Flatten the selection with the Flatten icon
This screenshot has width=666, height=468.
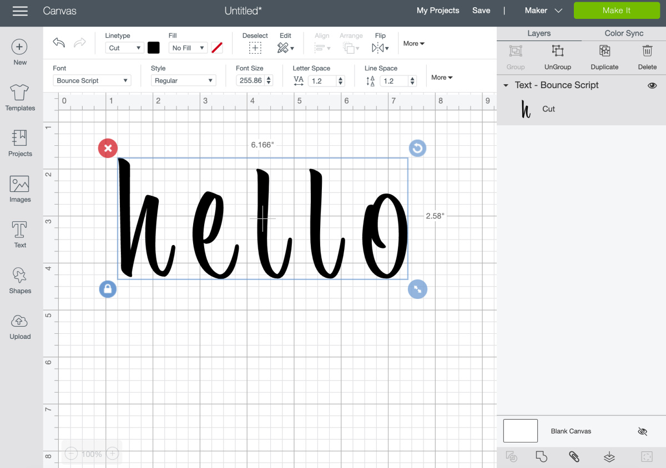[609, 456]
